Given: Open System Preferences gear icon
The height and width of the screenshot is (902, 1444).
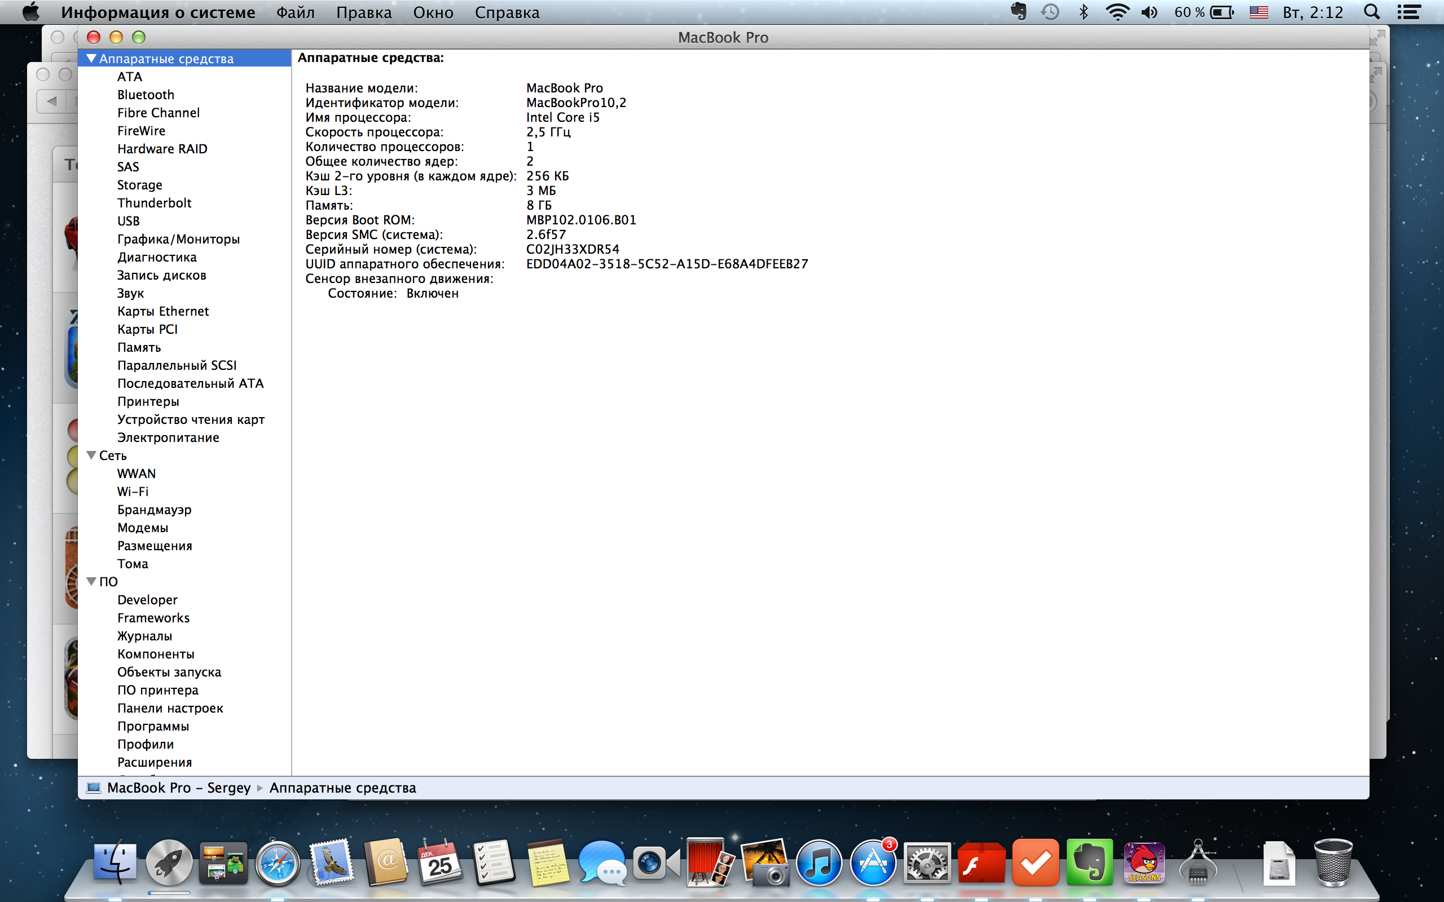Looking at the screenshot, I should 927,863.
